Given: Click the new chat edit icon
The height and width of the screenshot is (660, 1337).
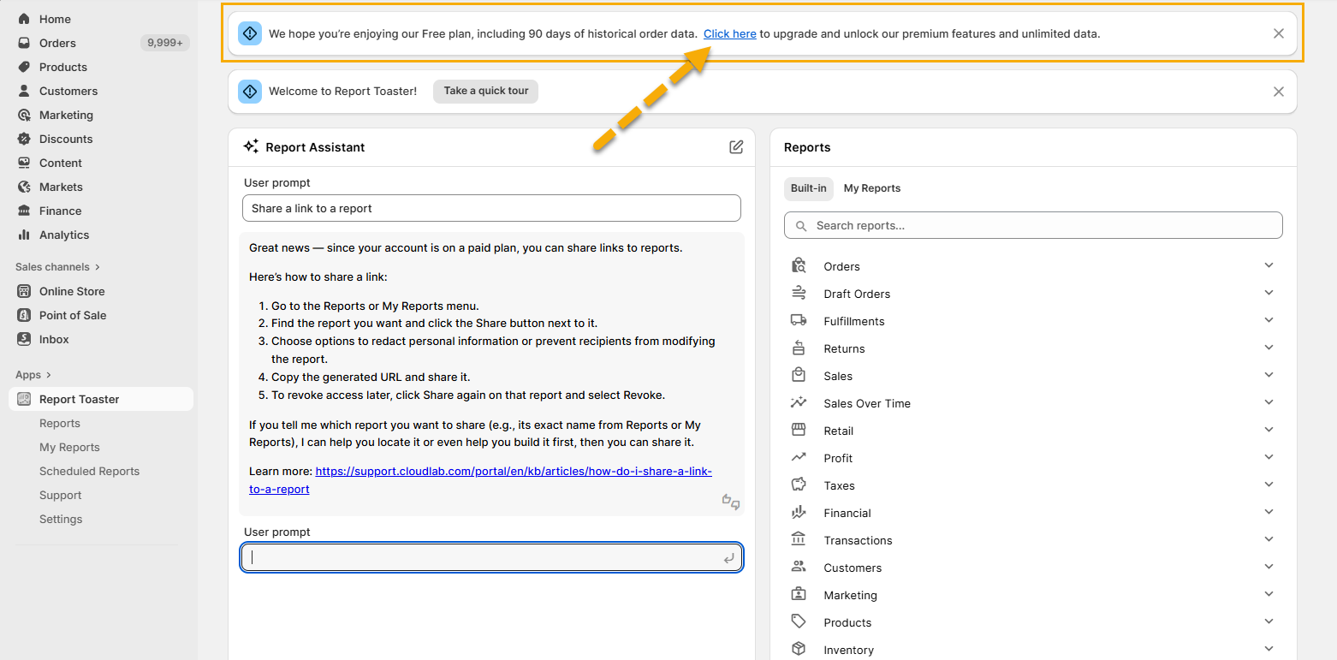Looking at the screenshot, I should pyautogui.click(x=736, y=147).
